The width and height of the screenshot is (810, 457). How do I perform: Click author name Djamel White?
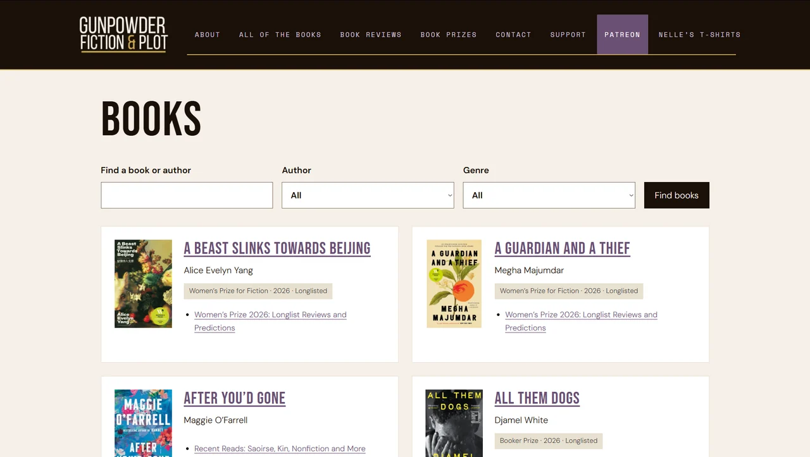[x=521, y=420]
